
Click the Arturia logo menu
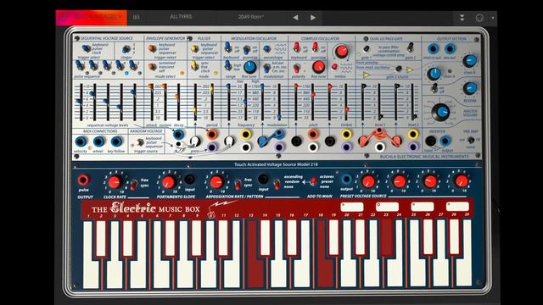tap(92, 17)
